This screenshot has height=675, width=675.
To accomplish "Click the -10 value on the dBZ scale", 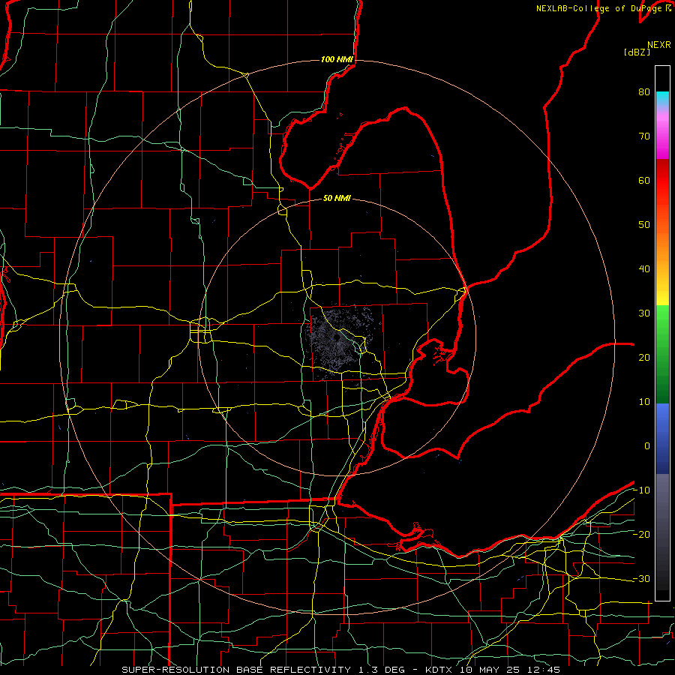I will 641,490.
